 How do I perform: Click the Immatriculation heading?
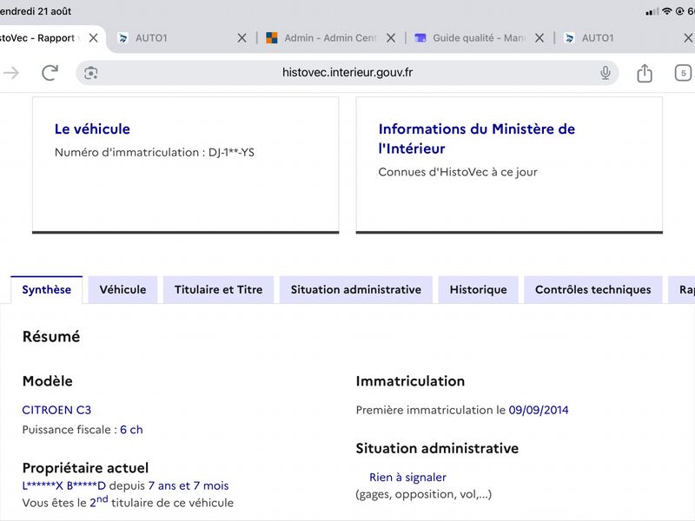(410, 381)
